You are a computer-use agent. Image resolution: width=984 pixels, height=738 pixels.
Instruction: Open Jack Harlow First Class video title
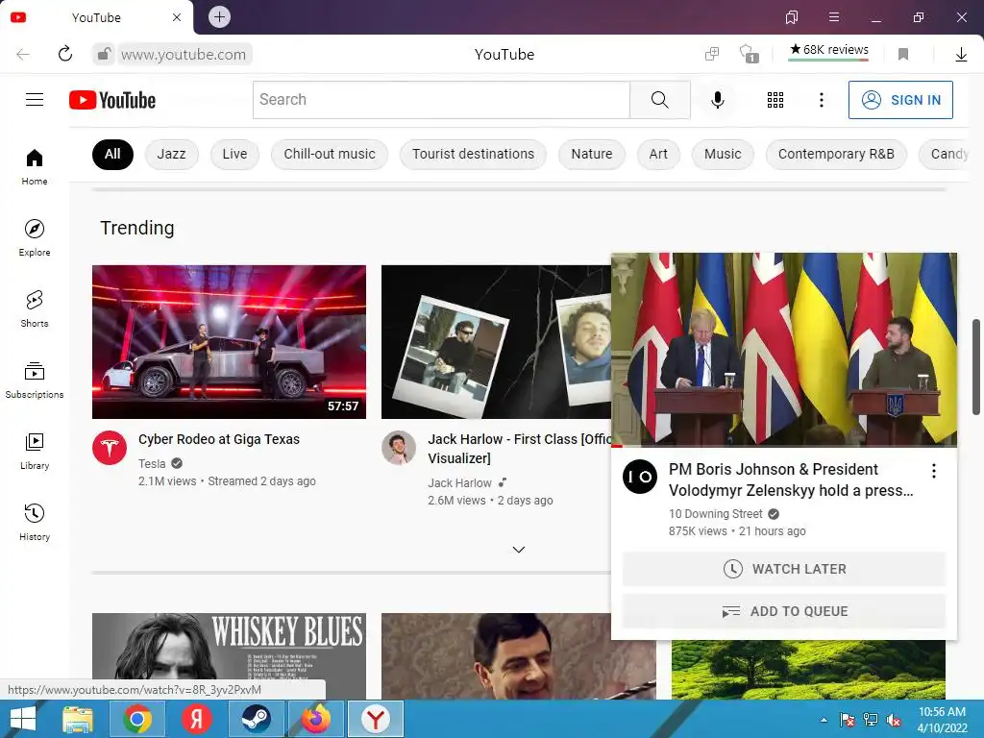pyautogui.click(x=520, y=449)
